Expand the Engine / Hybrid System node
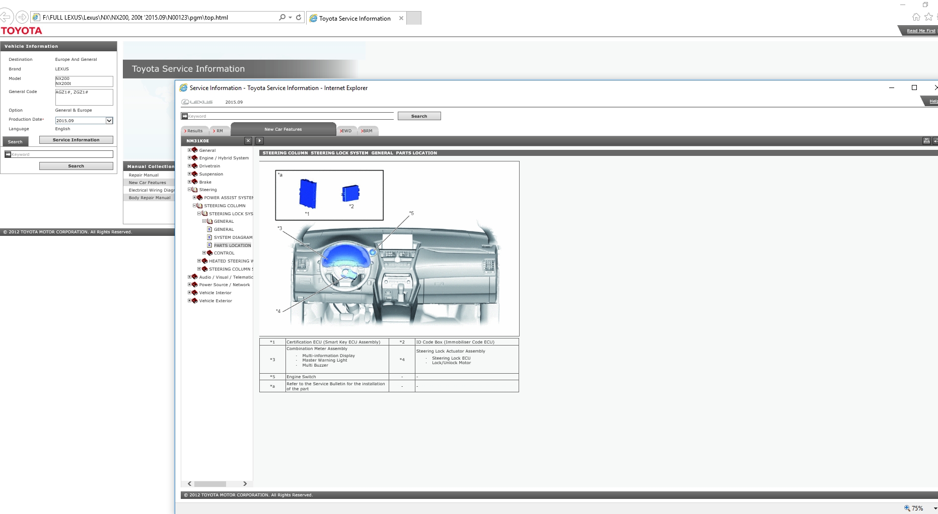Viewport: 938px width, 514px height. click(190, 158)
